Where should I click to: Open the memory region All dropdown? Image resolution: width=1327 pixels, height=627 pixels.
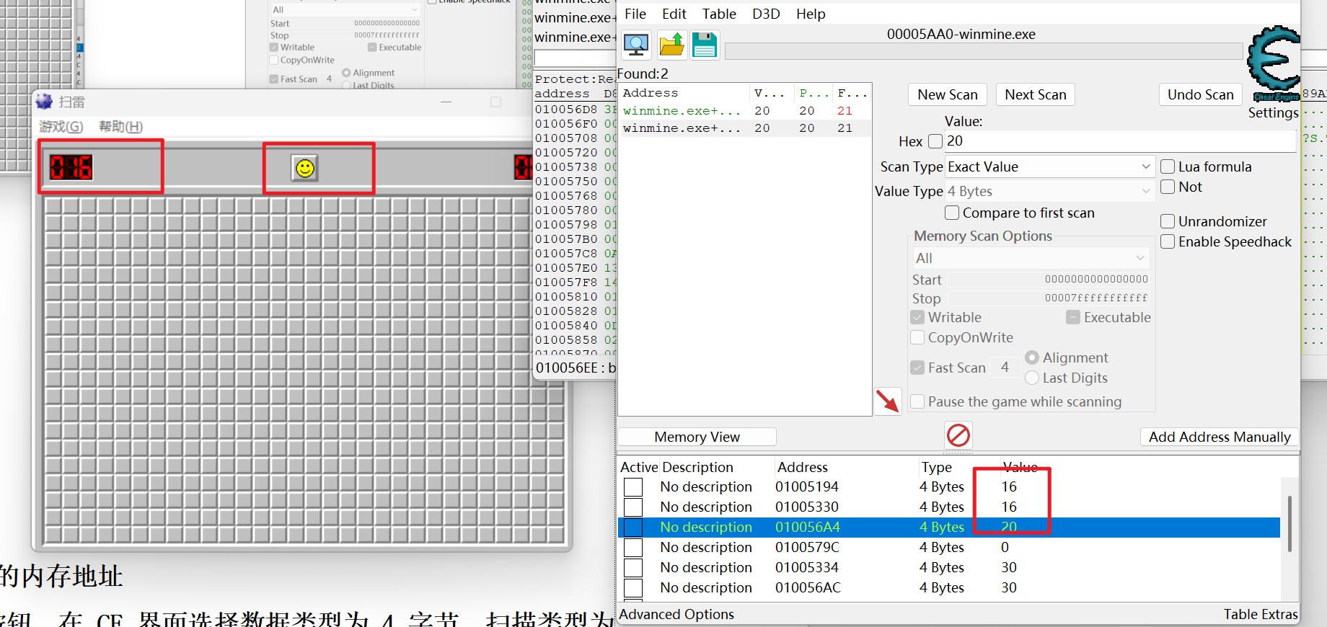1030,258
